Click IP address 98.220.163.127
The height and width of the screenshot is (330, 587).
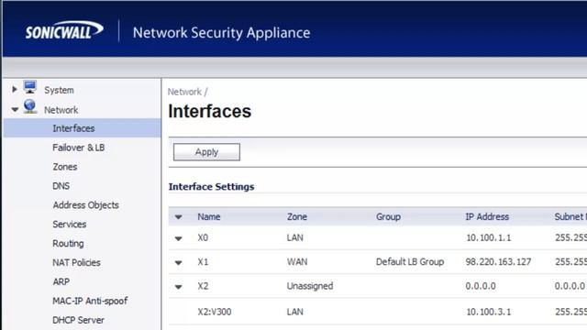[x=498, y=262]
